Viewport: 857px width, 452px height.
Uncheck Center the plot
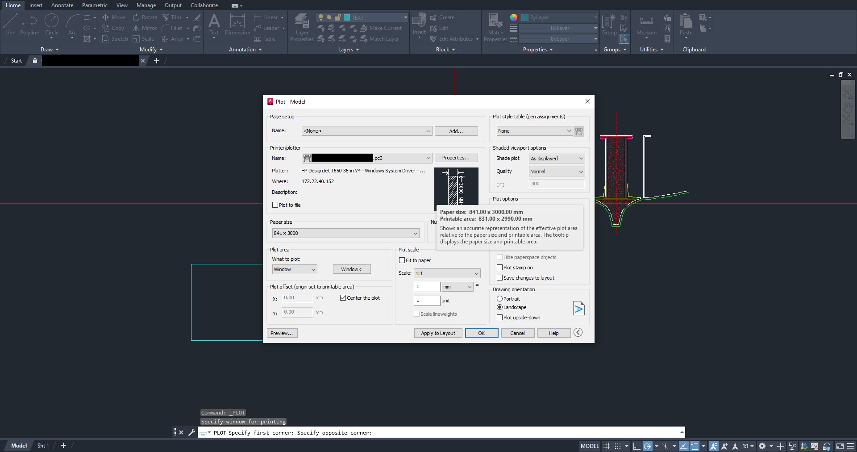343,297
